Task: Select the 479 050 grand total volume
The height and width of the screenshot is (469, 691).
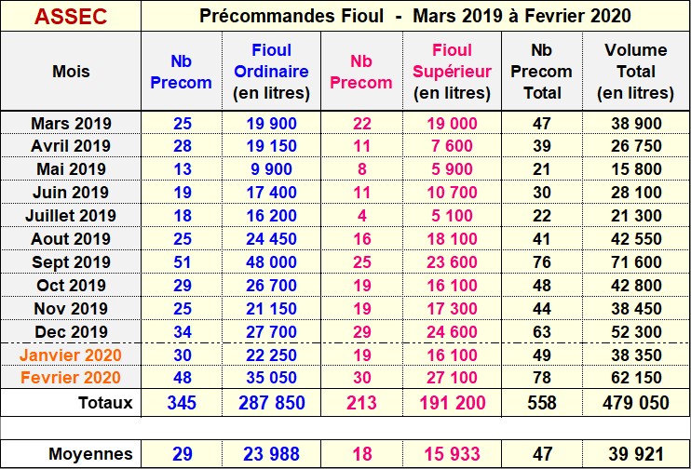Action: click(x=637, y=403)
